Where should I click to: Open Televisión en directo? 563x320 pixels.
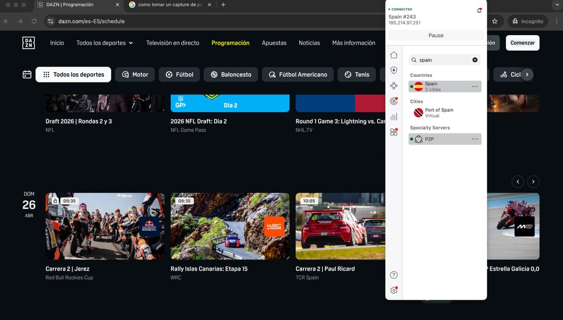173,43
